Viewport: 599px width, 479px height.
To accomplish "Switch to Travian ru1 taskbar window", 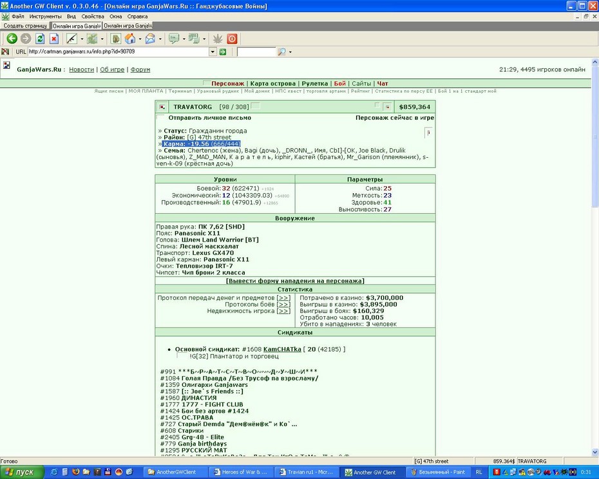I will coord(306,472).
